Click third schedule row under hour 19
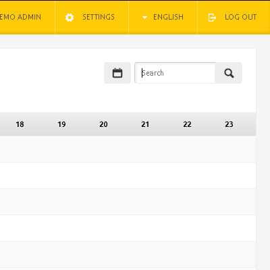This screenshot has height=270, width=270. point(61,202)
